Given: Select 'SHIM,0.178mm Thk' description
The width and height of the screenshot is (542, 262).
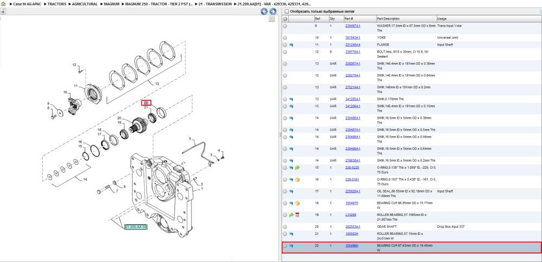Looking at the screenshot, I should coord(391,99).
